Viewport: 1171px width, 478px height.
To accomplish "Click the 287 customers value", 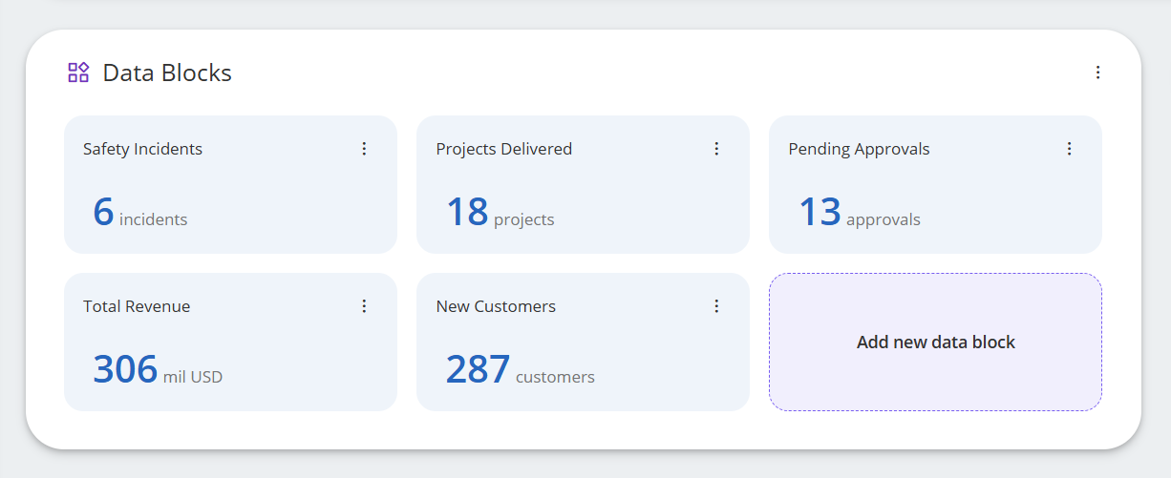I will coord(520,370).
